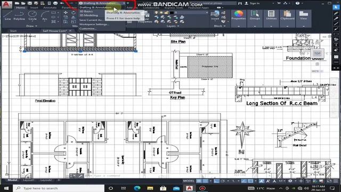The width and height of the screenshot is (341, 192).
Task: Toggle the drawing grid display in status bar
Action: click(x=199, y=181)
